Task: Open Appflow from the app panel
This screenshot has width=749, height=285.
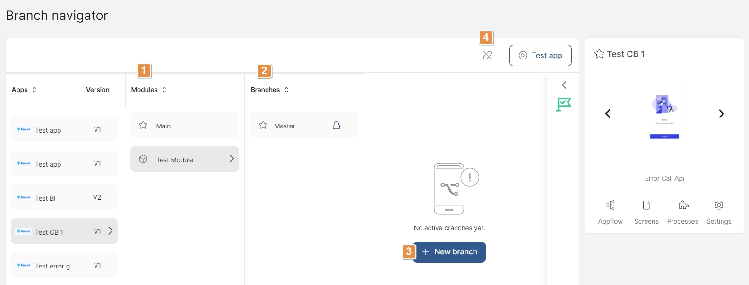Action: click(x=610, y=211)
